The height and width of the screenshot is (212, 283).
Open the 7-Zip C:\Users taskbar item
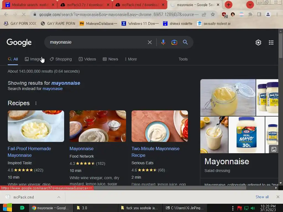tap(185, 208)
